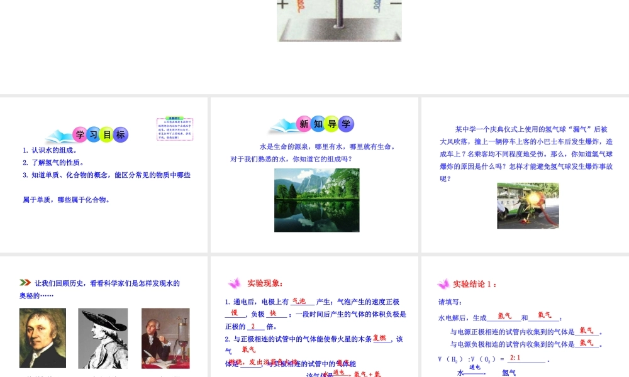Click the green double-arrow bullet icon
The height and width of the screenshot is (377, 629).
tap(25, 283)
